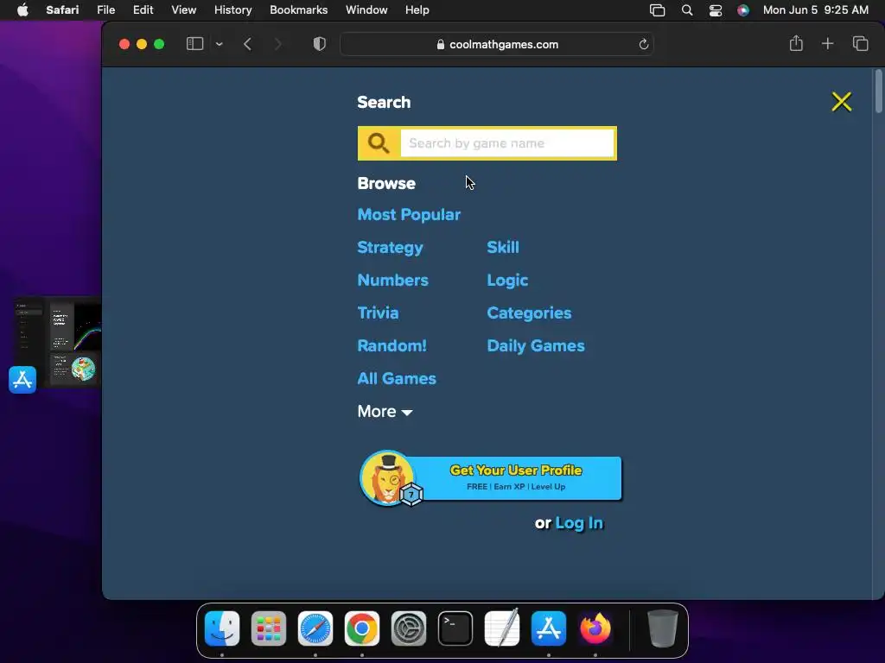Show the tab overview button
Viewport: 885px width, 663px height.
(x=860, y=43)
